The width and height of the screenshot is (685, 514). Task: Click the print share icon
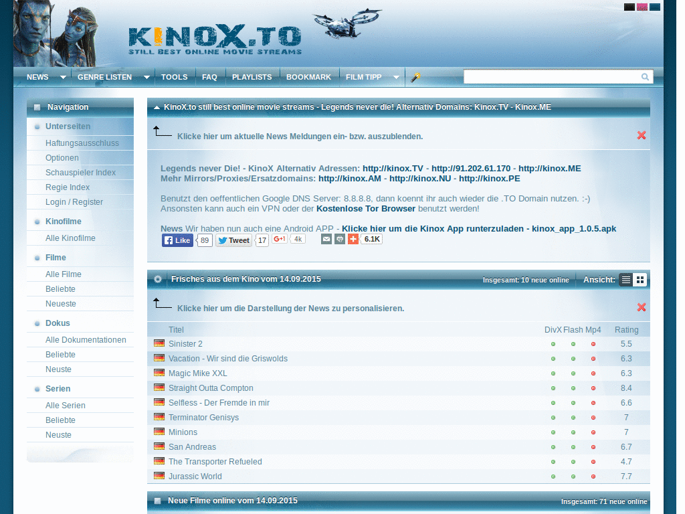pos(340,239)
